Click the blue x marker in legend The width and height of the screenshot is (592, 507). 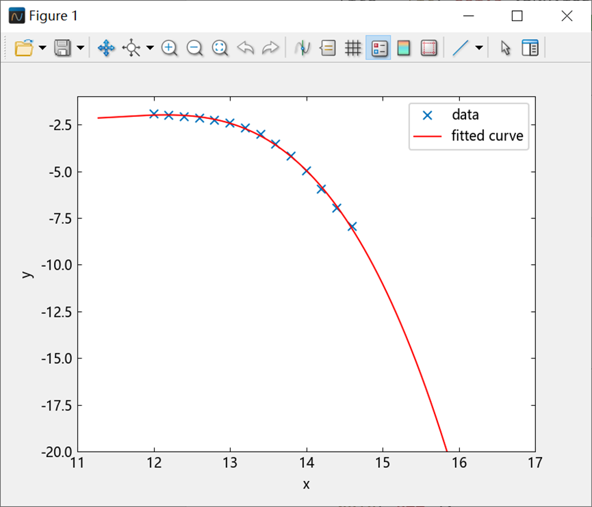pyautogui.click(x=427, y=115)
